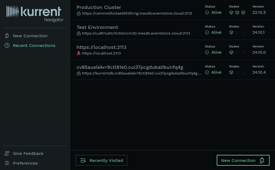Click version 24.10.1 on Test Environment

click(258, 32)
